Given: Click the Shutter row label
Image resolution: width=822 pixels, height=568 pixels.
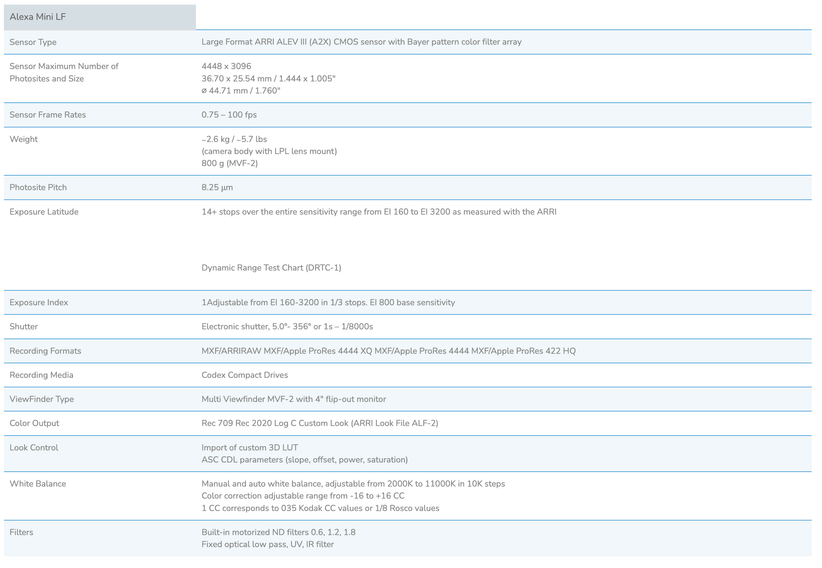Looking at the screenshot, I should 23,326.
